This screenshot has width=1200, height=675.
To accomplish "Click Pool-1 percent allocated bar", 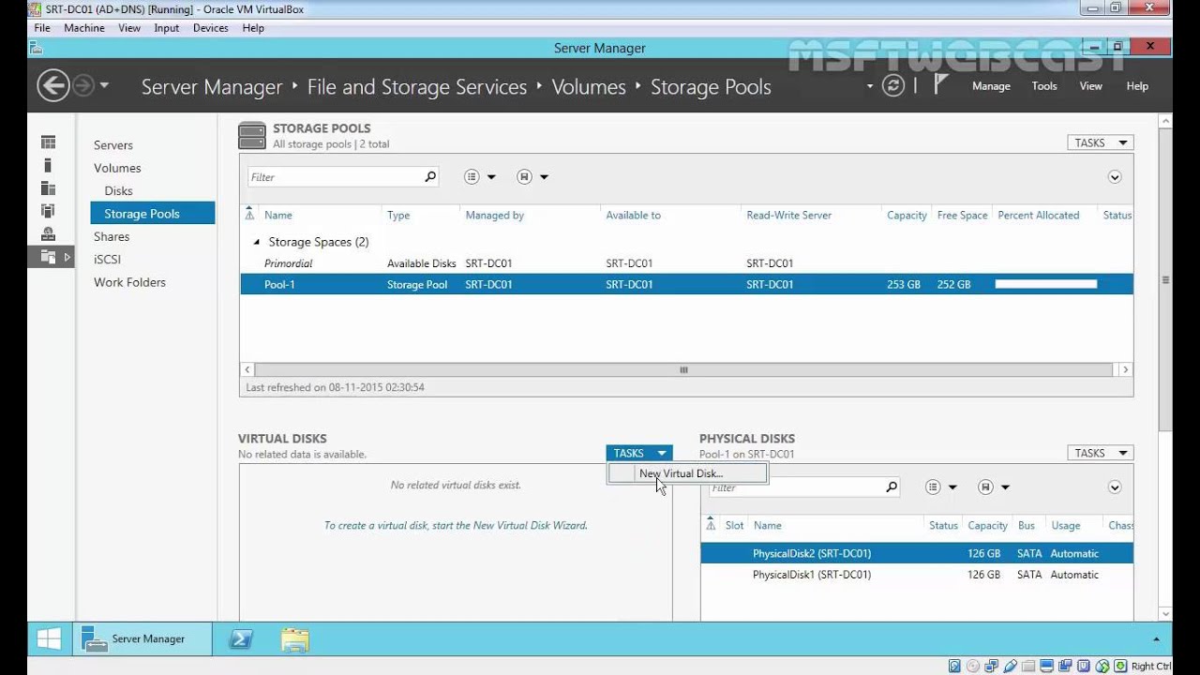I will tap(1045, 284).
